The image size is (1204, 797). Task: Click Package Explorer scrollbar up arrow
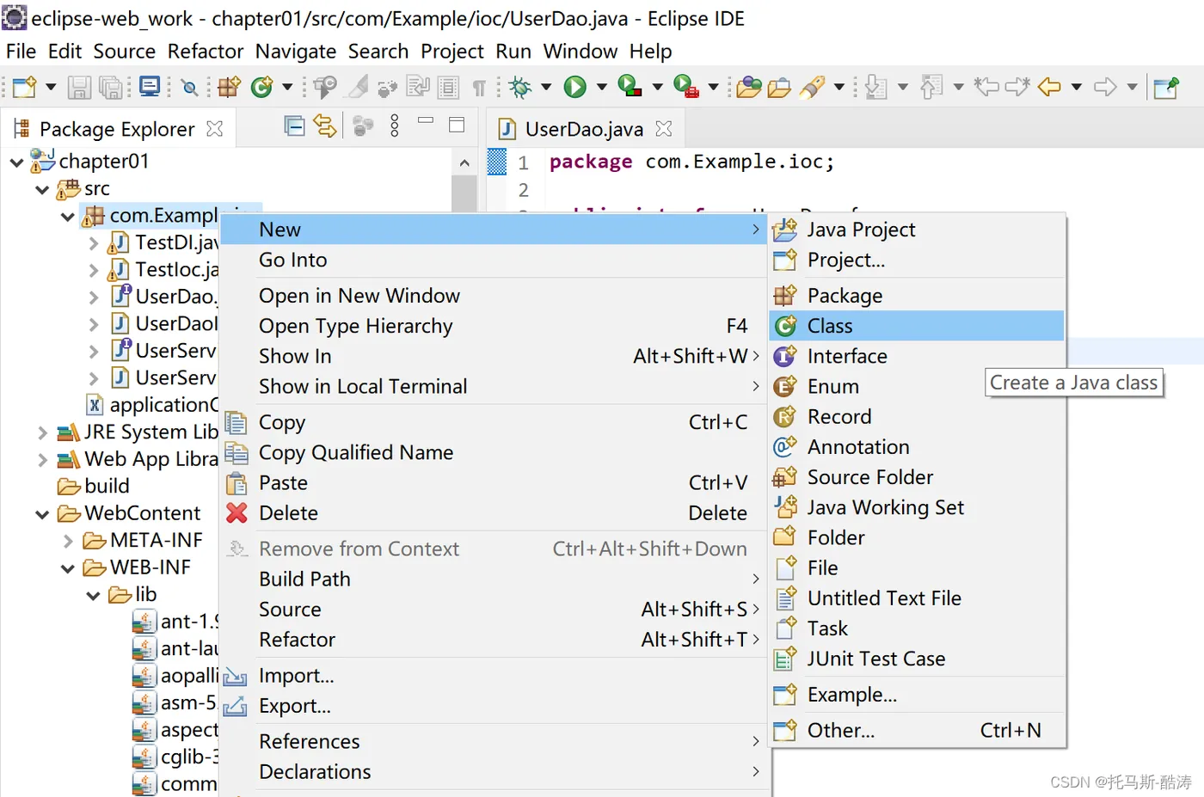tap(464, 162)
